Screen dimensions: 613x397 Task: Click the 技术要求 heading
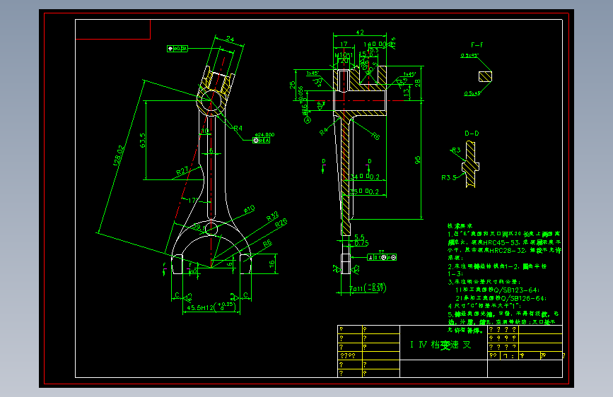coord(460,226)
